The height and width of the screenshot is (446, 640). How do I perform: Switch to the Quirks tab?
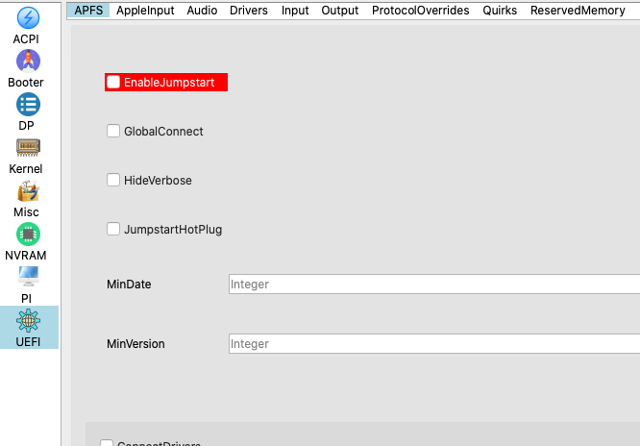point(500,11)
